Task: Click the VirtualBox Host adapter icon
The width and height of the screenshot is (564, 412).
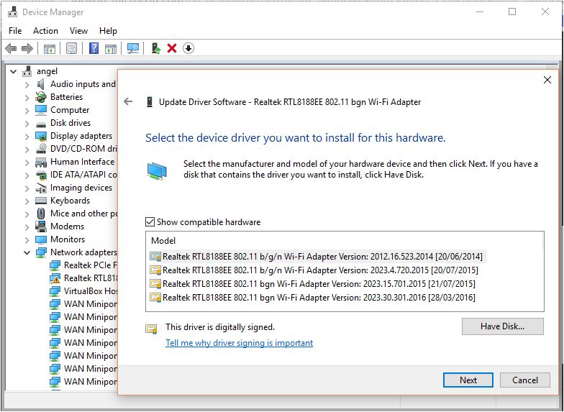Action: (55, 291)
